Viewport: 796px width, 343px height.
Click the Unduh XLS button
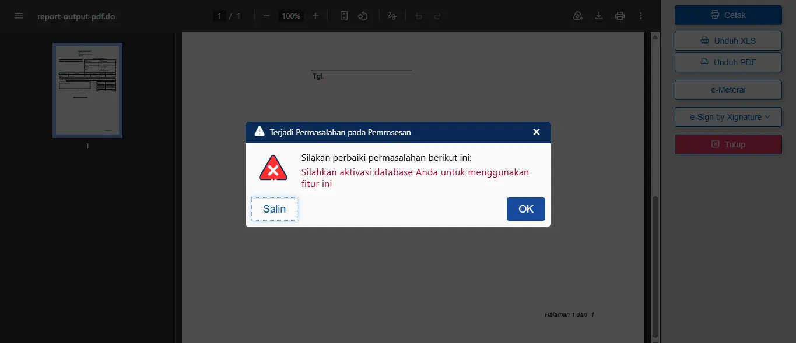[728, 41]
